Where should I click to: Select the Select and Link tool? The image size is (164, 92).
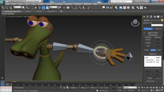[x=3, y=8]
